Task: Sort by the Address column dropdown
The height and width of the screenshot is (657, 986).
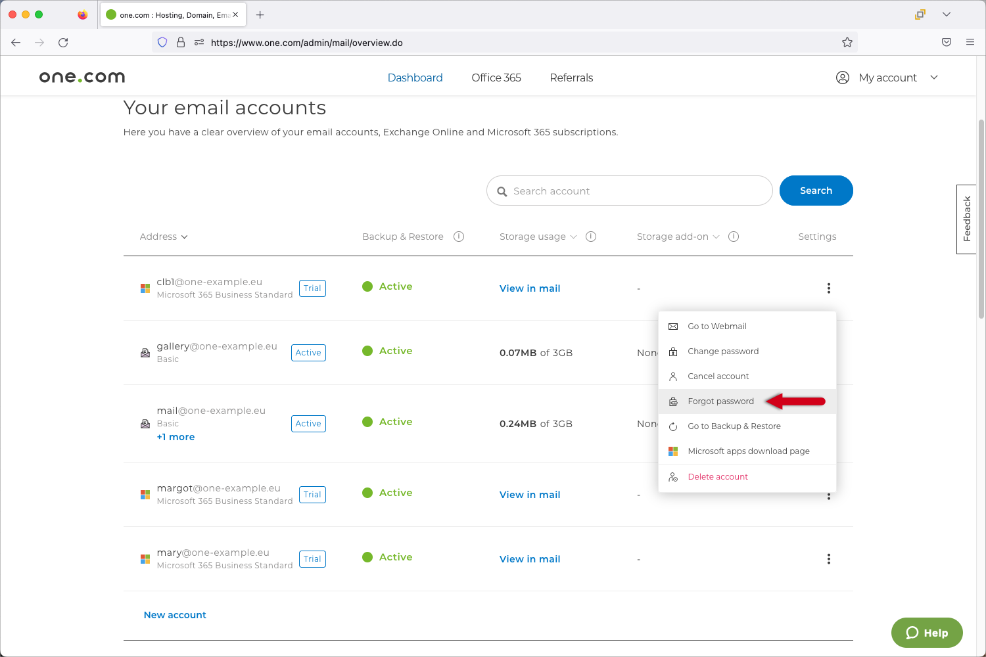Action: [x=164, y=237]
